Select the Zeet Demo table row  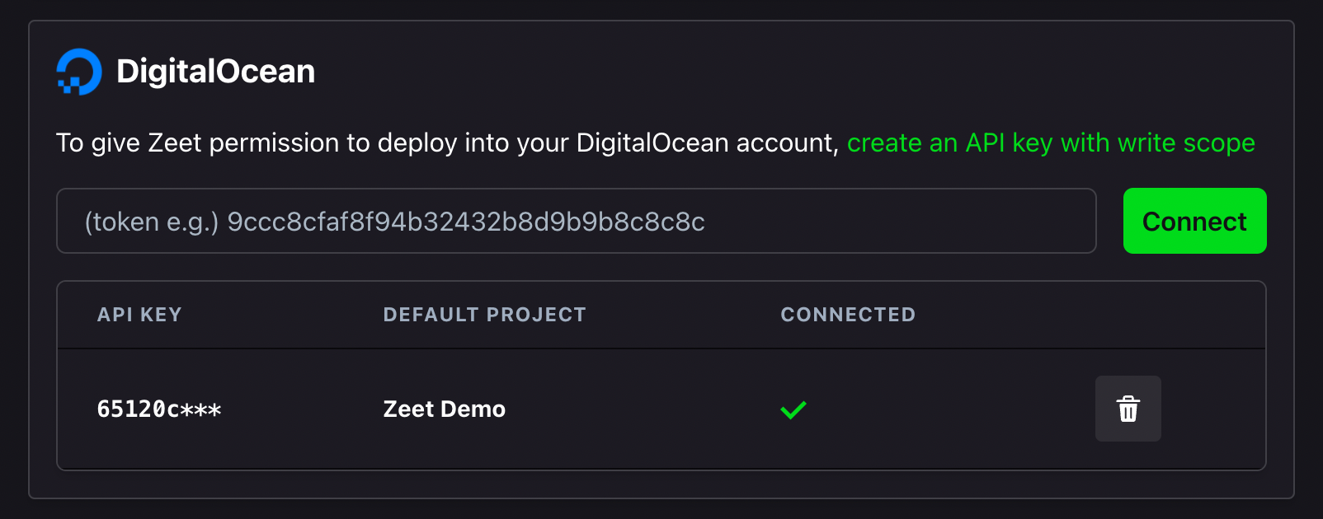661,409
